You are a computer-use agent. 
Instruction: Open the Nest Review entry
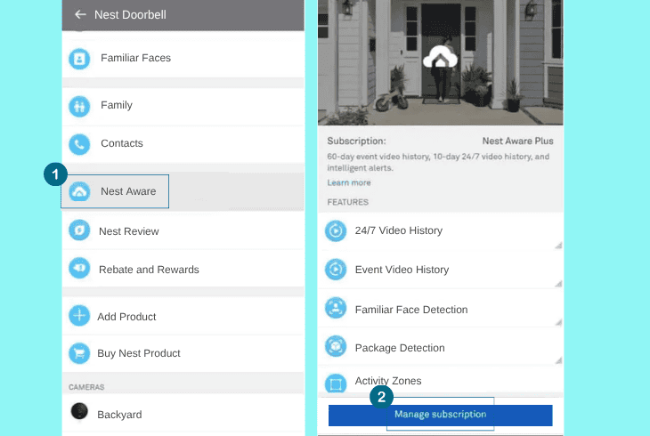pos(183,230)
